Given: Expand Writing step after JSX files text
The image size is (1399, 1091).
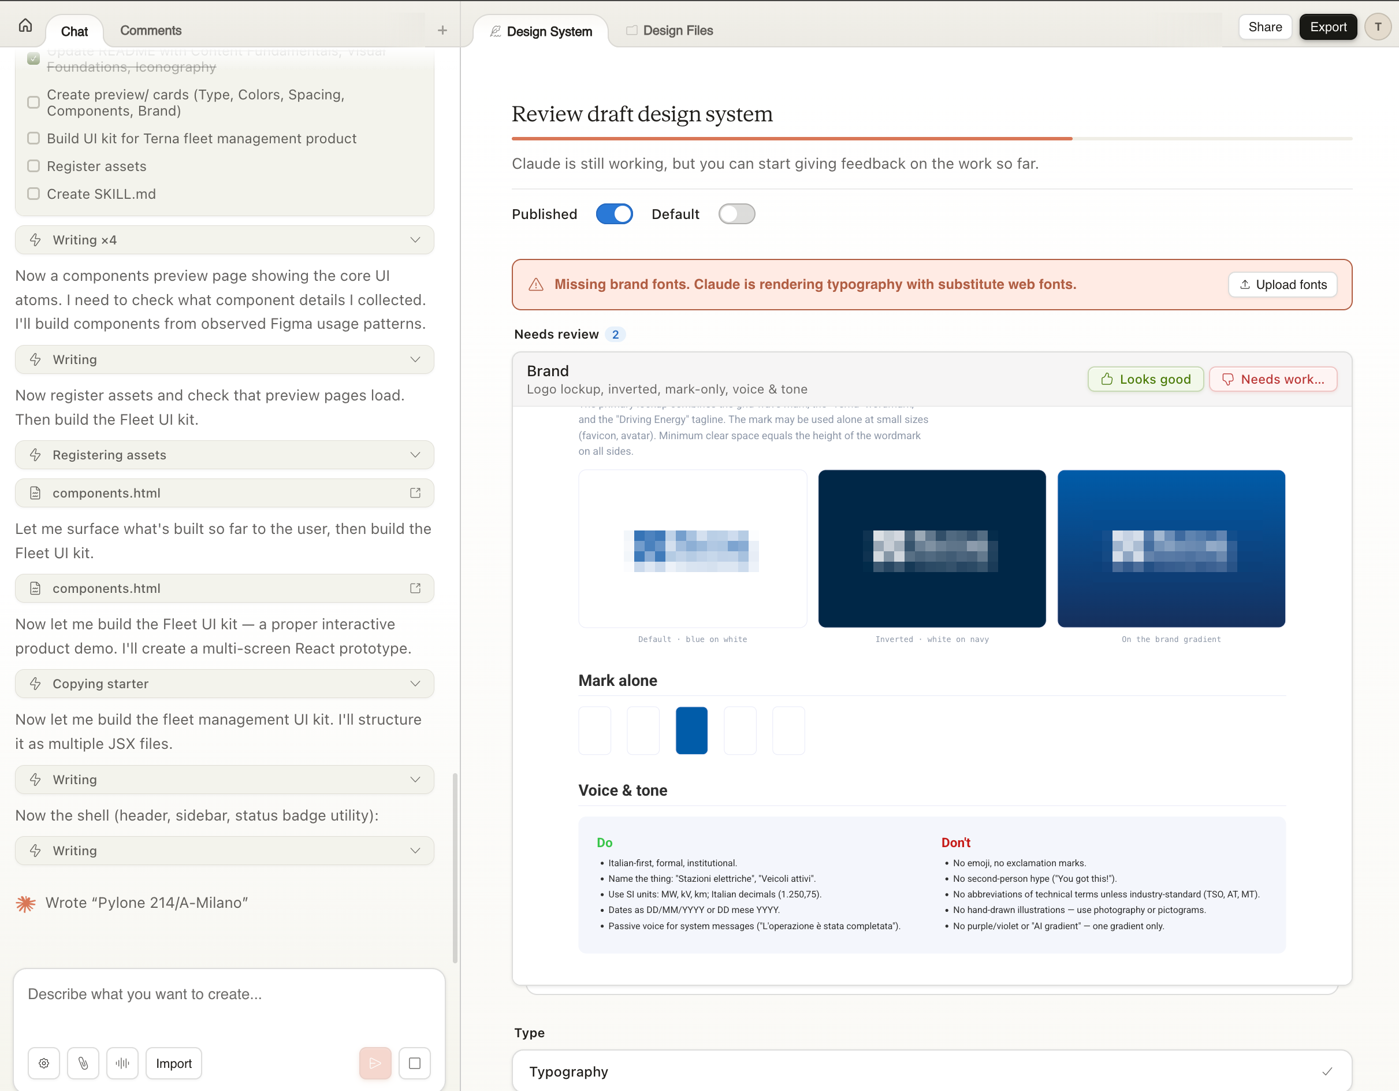Looking at the screenshot, I should 224,780.
